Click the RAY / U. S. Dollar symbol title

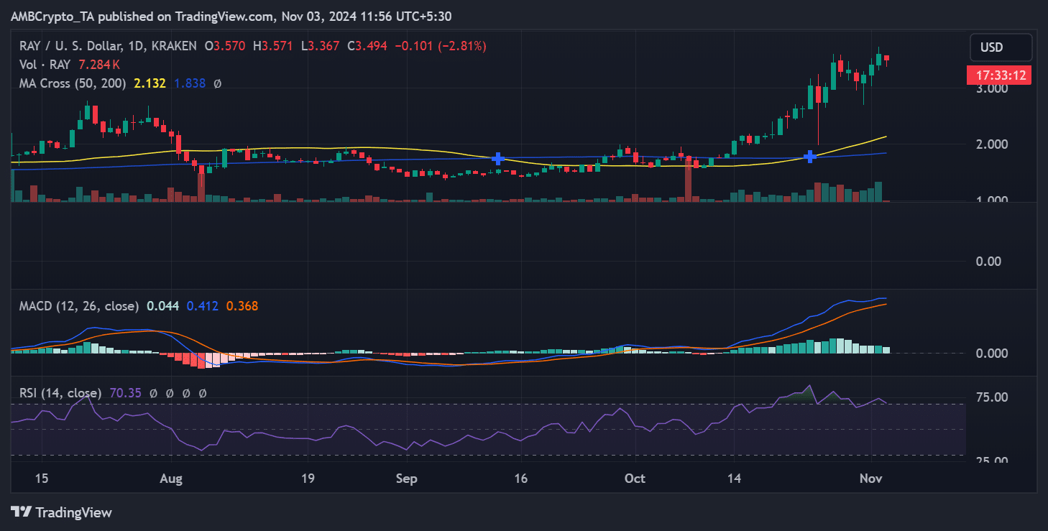(72, 46)
